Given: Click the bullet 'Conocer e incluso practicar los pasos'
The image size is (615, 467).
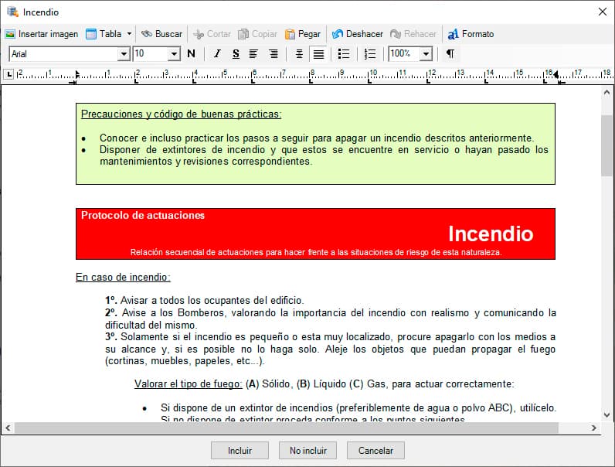Looking at the screenshot, I should pos(317,138).
